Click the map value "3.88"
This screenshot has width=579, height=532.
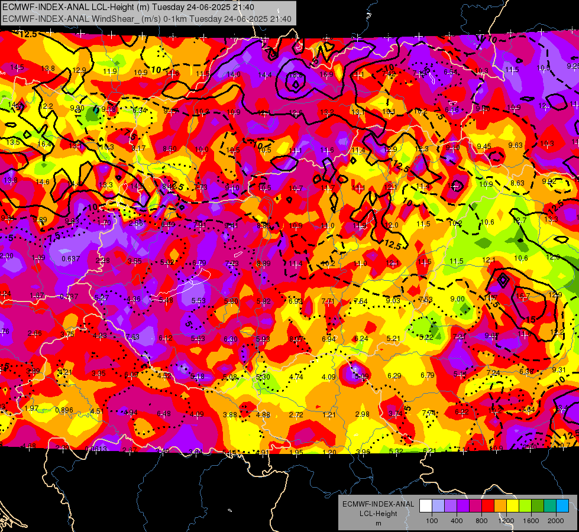[229, 414]
